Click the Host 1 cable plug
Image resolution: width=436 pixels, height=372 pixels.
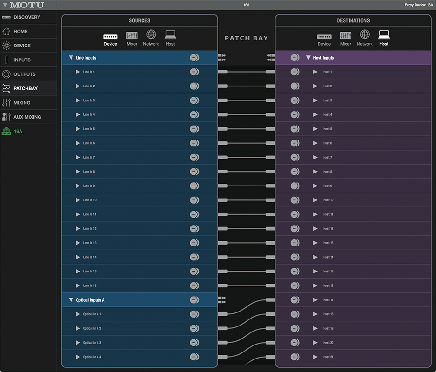(270, 72)
